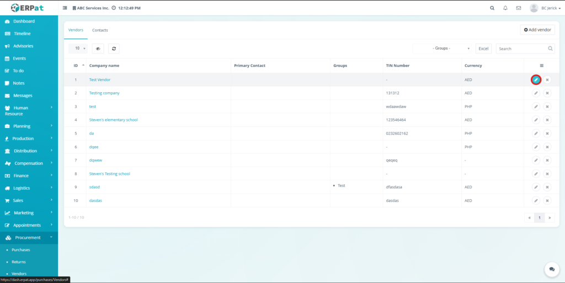Toggle the sidebar hamburger menu

65,8
